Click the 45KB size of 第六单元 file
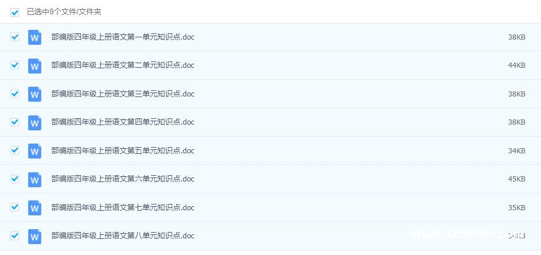The width and height of the screenshot is (541, 255). 516,179
